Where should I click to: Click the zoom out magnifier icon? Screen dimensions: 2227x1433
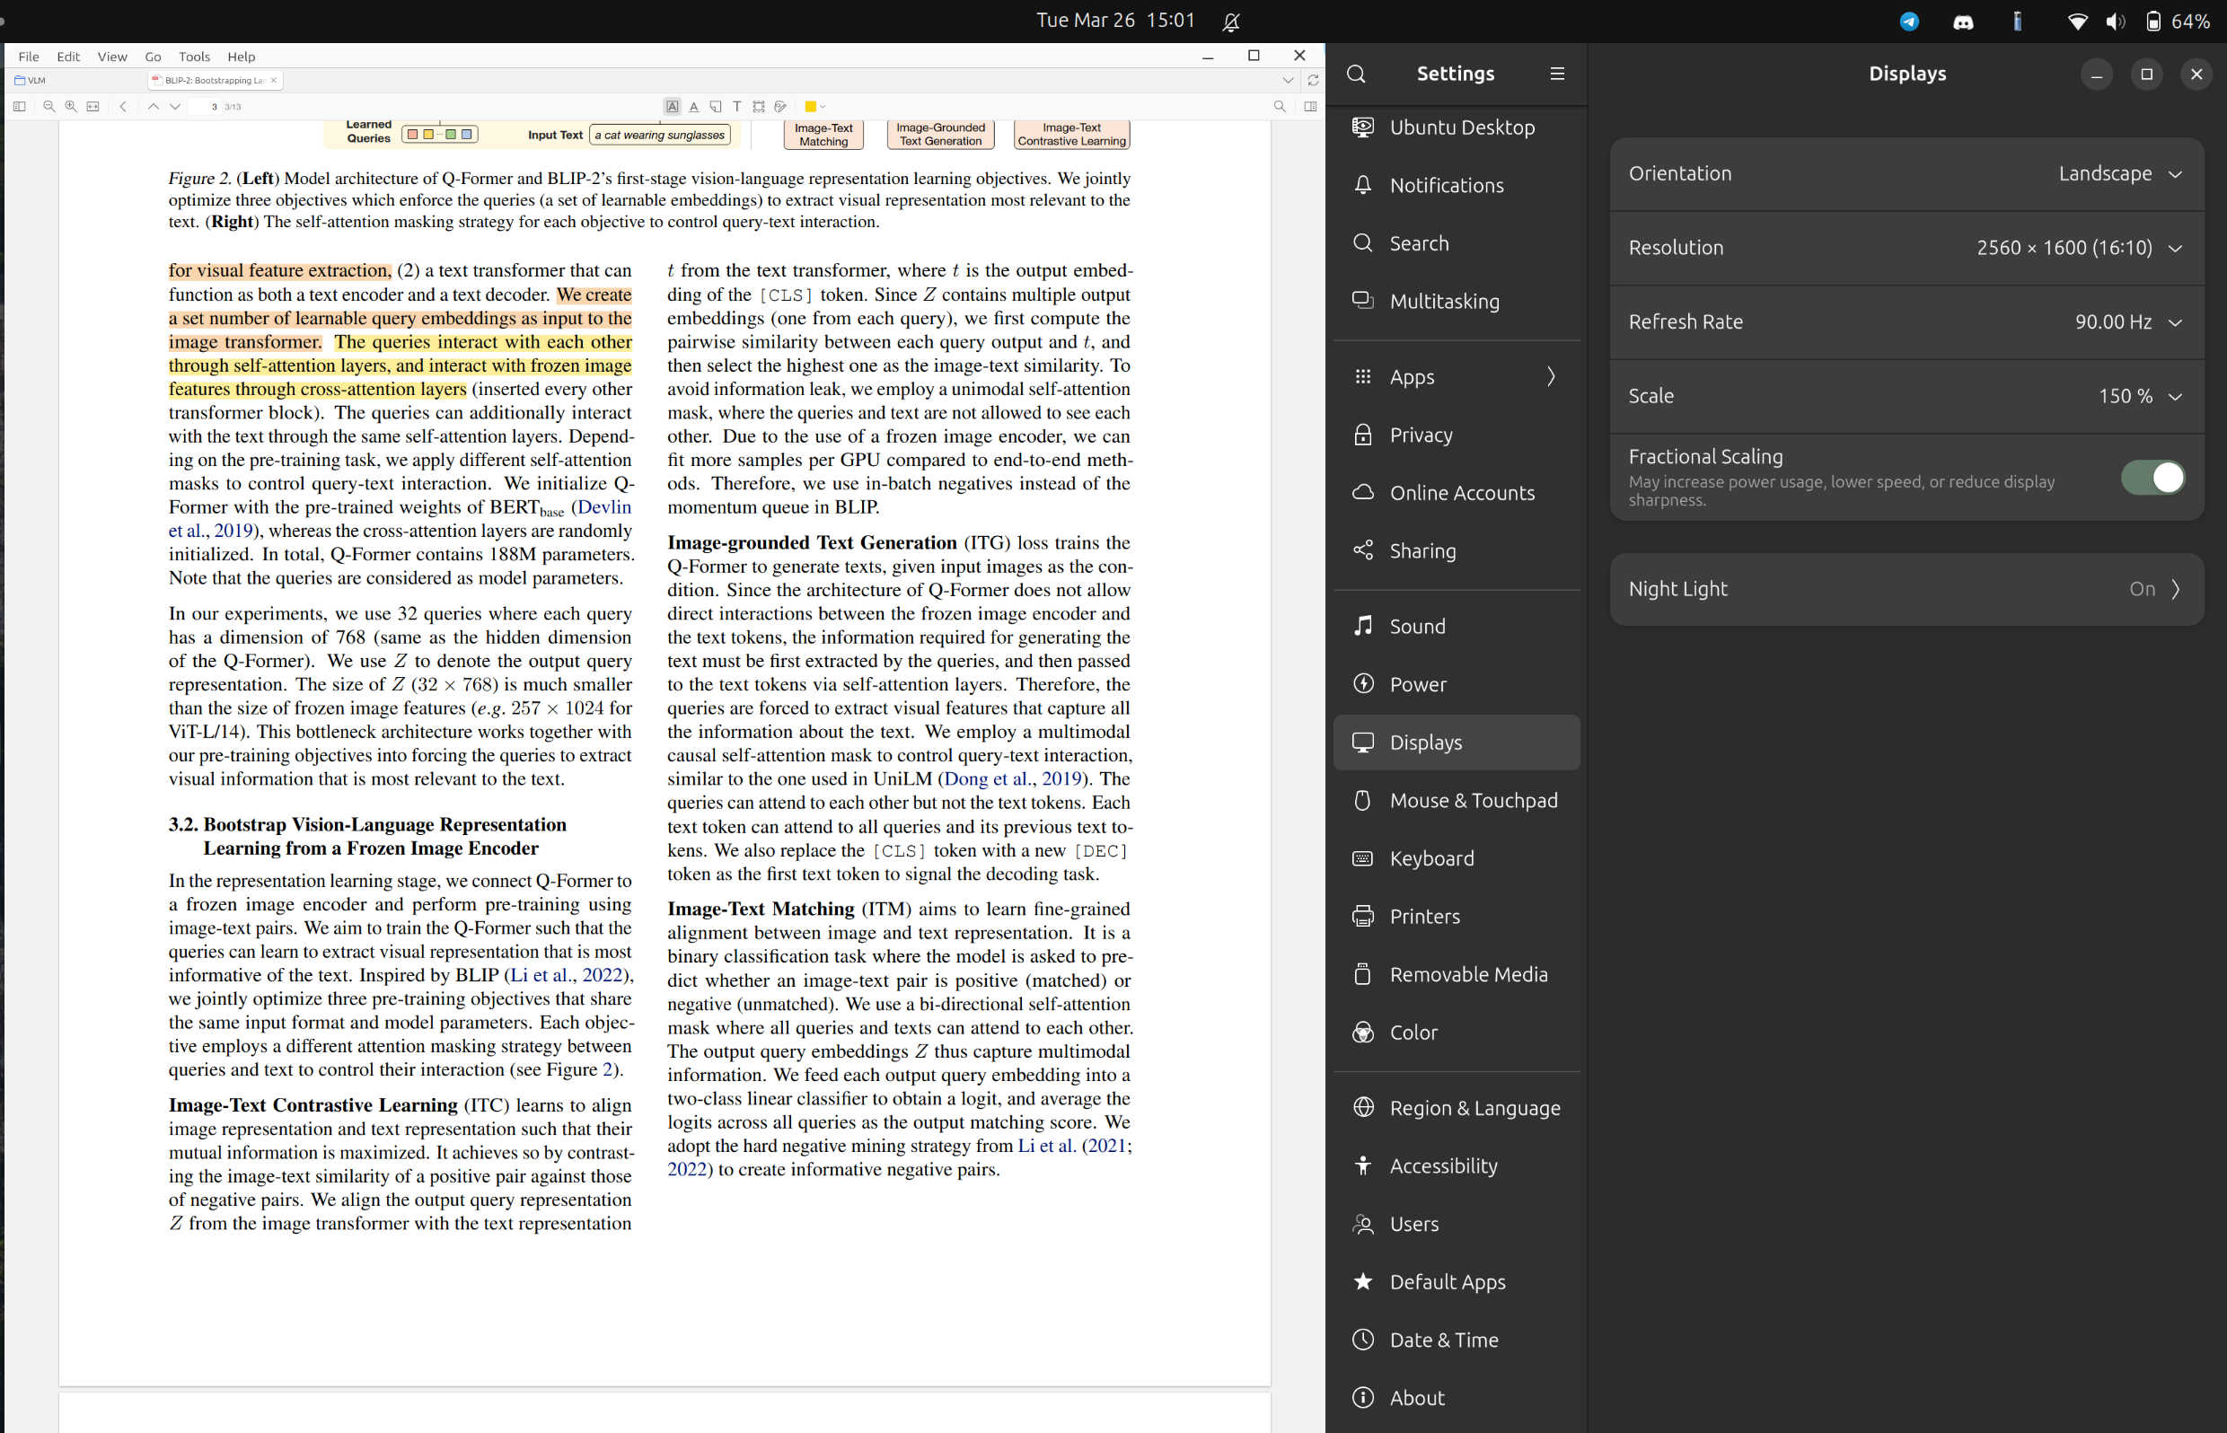point(49,106)
